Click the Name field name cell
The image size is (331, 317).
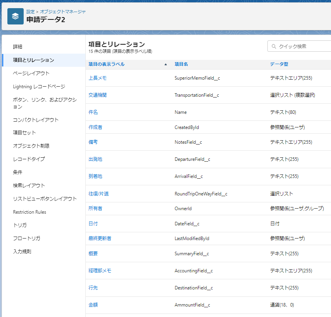(x=181, y=112)
